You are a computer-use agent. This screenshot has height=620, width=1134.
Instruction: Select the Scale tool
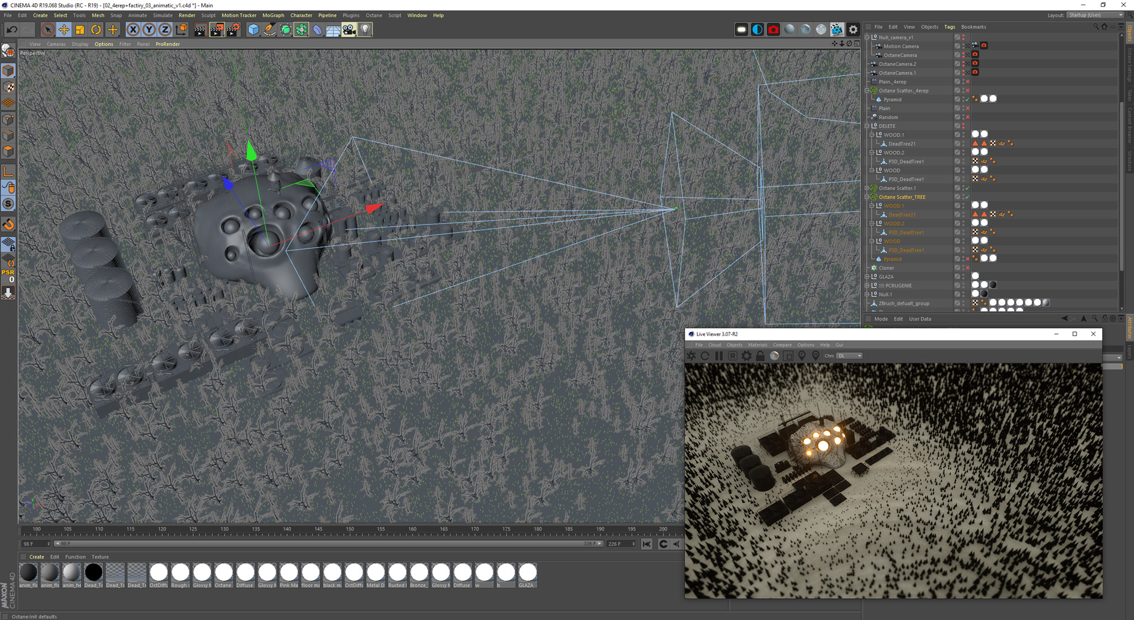click(80, 29)
